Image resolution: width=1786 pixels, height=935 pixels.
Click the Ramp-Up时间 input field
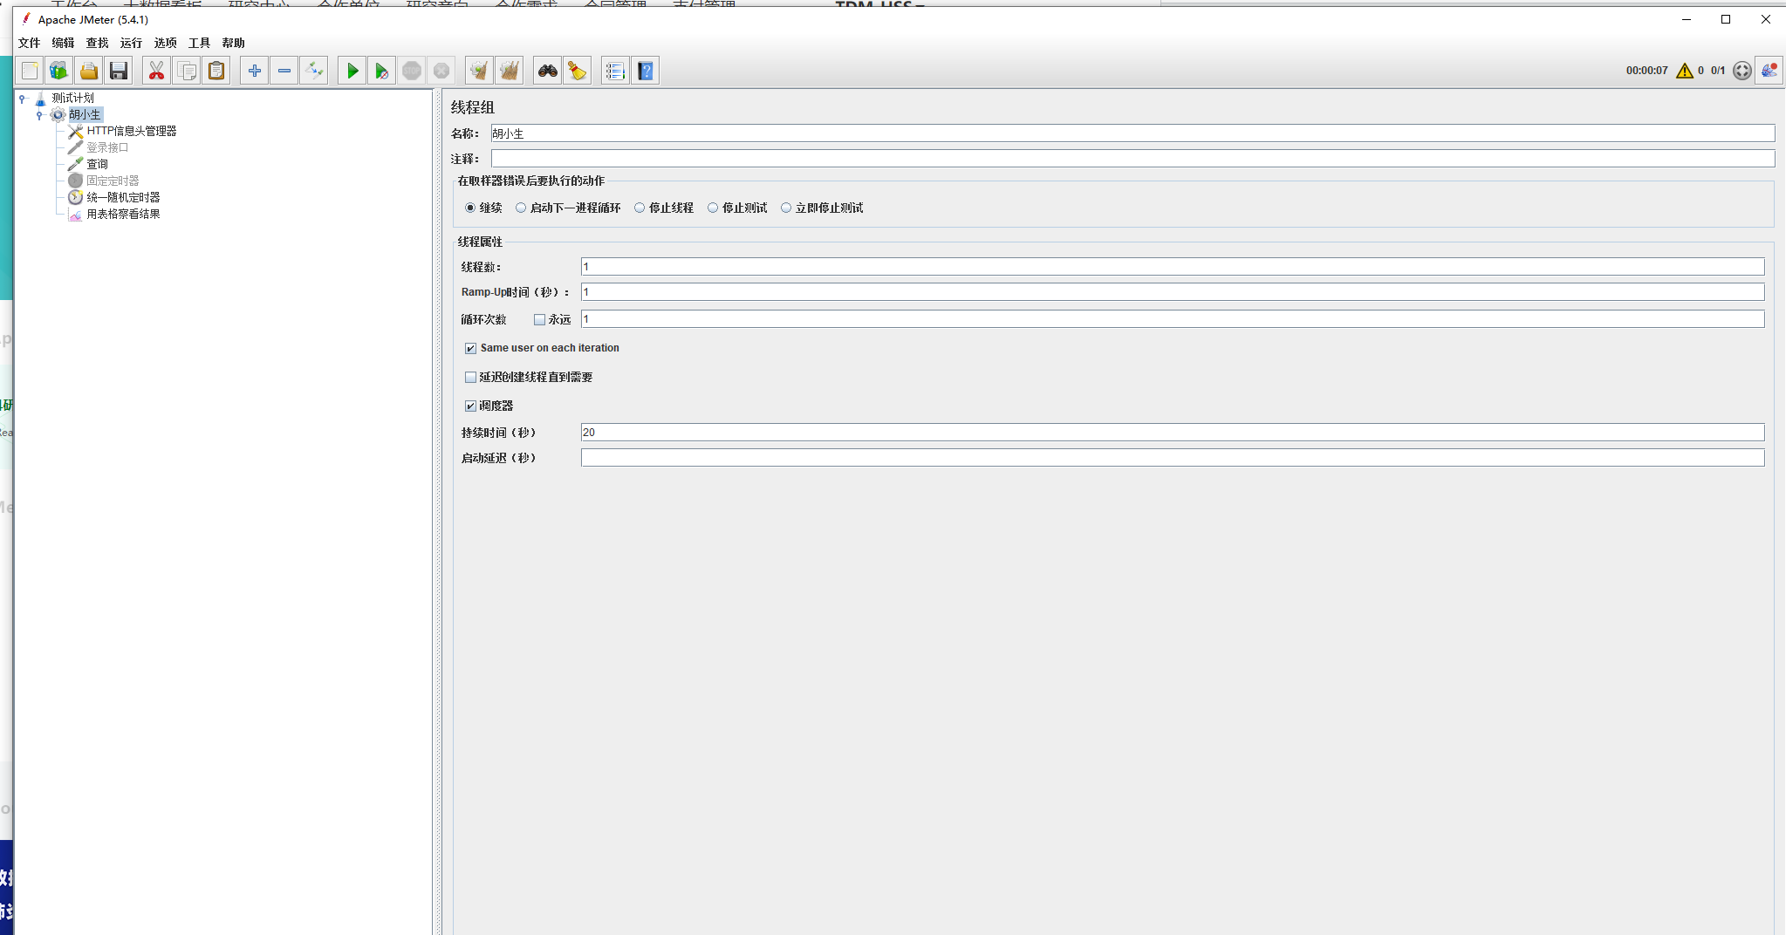point(1173,292)
